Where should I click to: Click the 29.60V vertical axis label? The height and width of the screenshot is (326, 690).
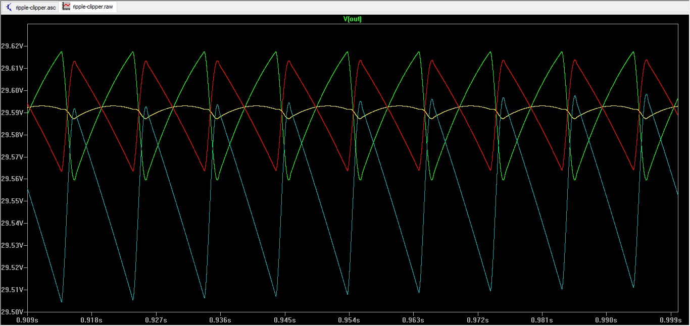tap(13, 90)
